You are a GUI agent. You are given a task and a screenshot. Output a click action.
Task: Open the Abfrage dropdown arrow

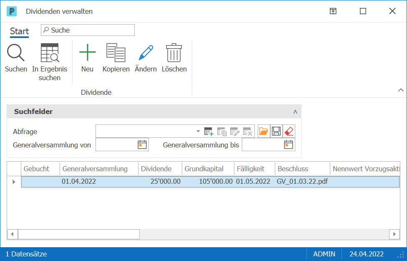(x=198, y=131)
